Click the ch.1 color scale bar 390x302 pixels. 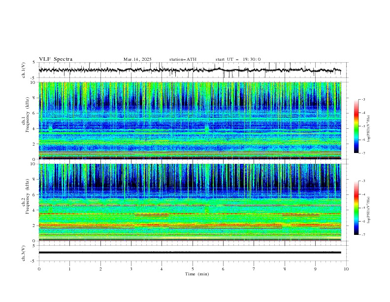point(356,126)
